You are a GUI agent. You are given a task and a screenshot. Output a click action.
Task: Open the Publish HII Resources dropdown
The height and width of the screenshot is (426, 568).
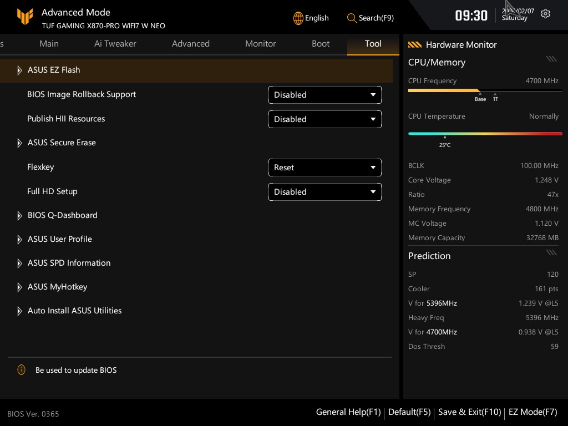coord(324,119)
